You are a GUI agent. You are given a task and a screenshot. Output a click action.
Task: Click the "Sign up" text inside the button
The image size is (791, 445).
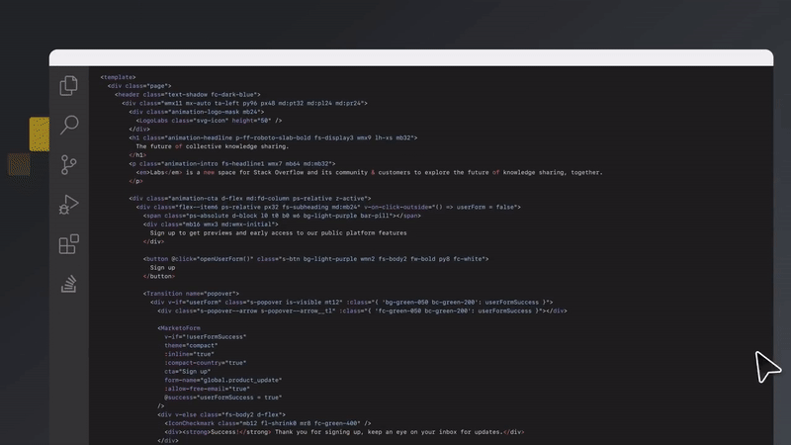[x=162, y=267]
